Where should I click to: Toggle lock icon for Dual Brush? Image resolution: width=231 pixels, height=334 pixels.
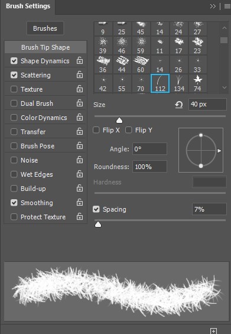pyautogui.click(x=80, y=103)
